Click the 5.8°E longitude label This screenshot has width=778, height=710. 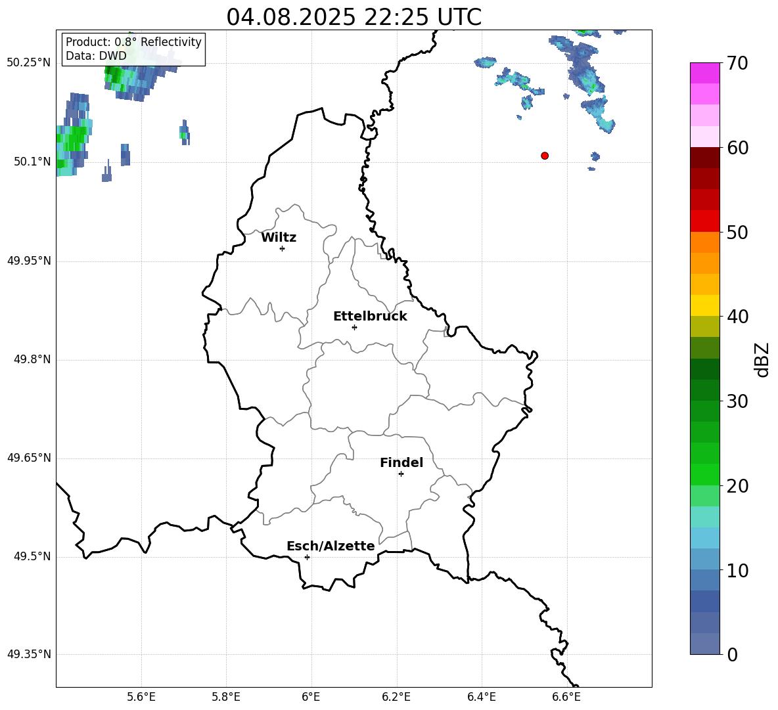pos(226,697)
